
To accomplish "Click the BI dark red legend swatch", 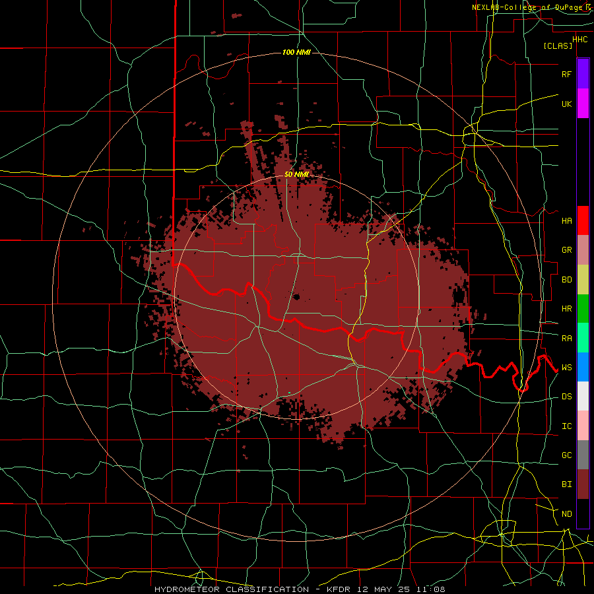I will [583, 484].
